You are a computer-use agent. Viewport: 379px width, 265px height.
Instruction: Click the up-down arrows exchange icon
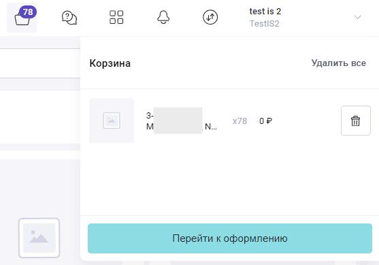click(210, 17)
